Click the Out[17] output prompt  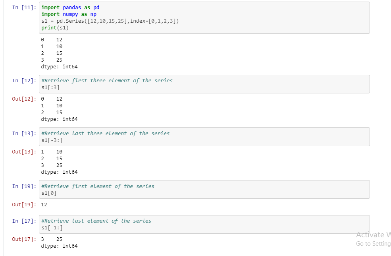pos(24,239)
